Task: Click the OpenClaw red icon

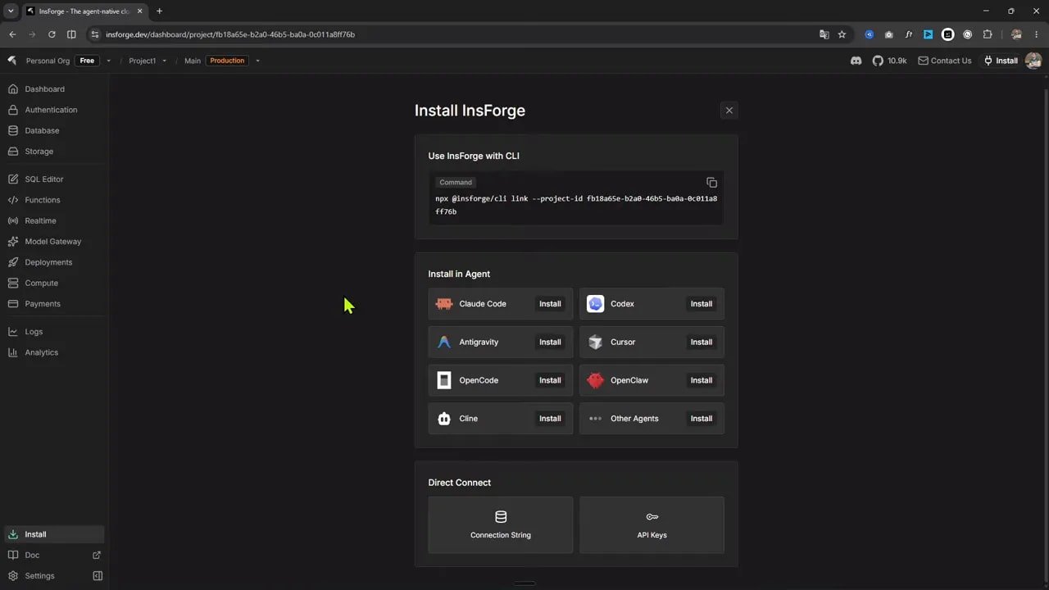Action: (x=596, y=380)
